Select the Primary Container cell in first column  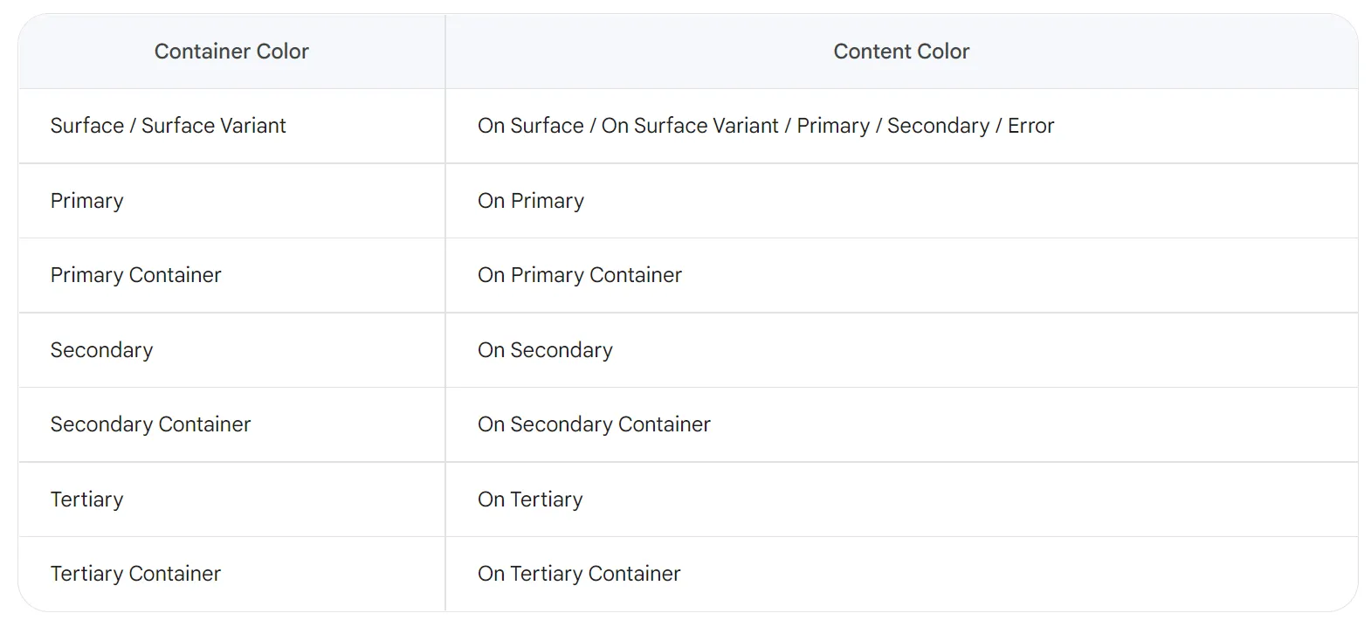tap(135, 275)
